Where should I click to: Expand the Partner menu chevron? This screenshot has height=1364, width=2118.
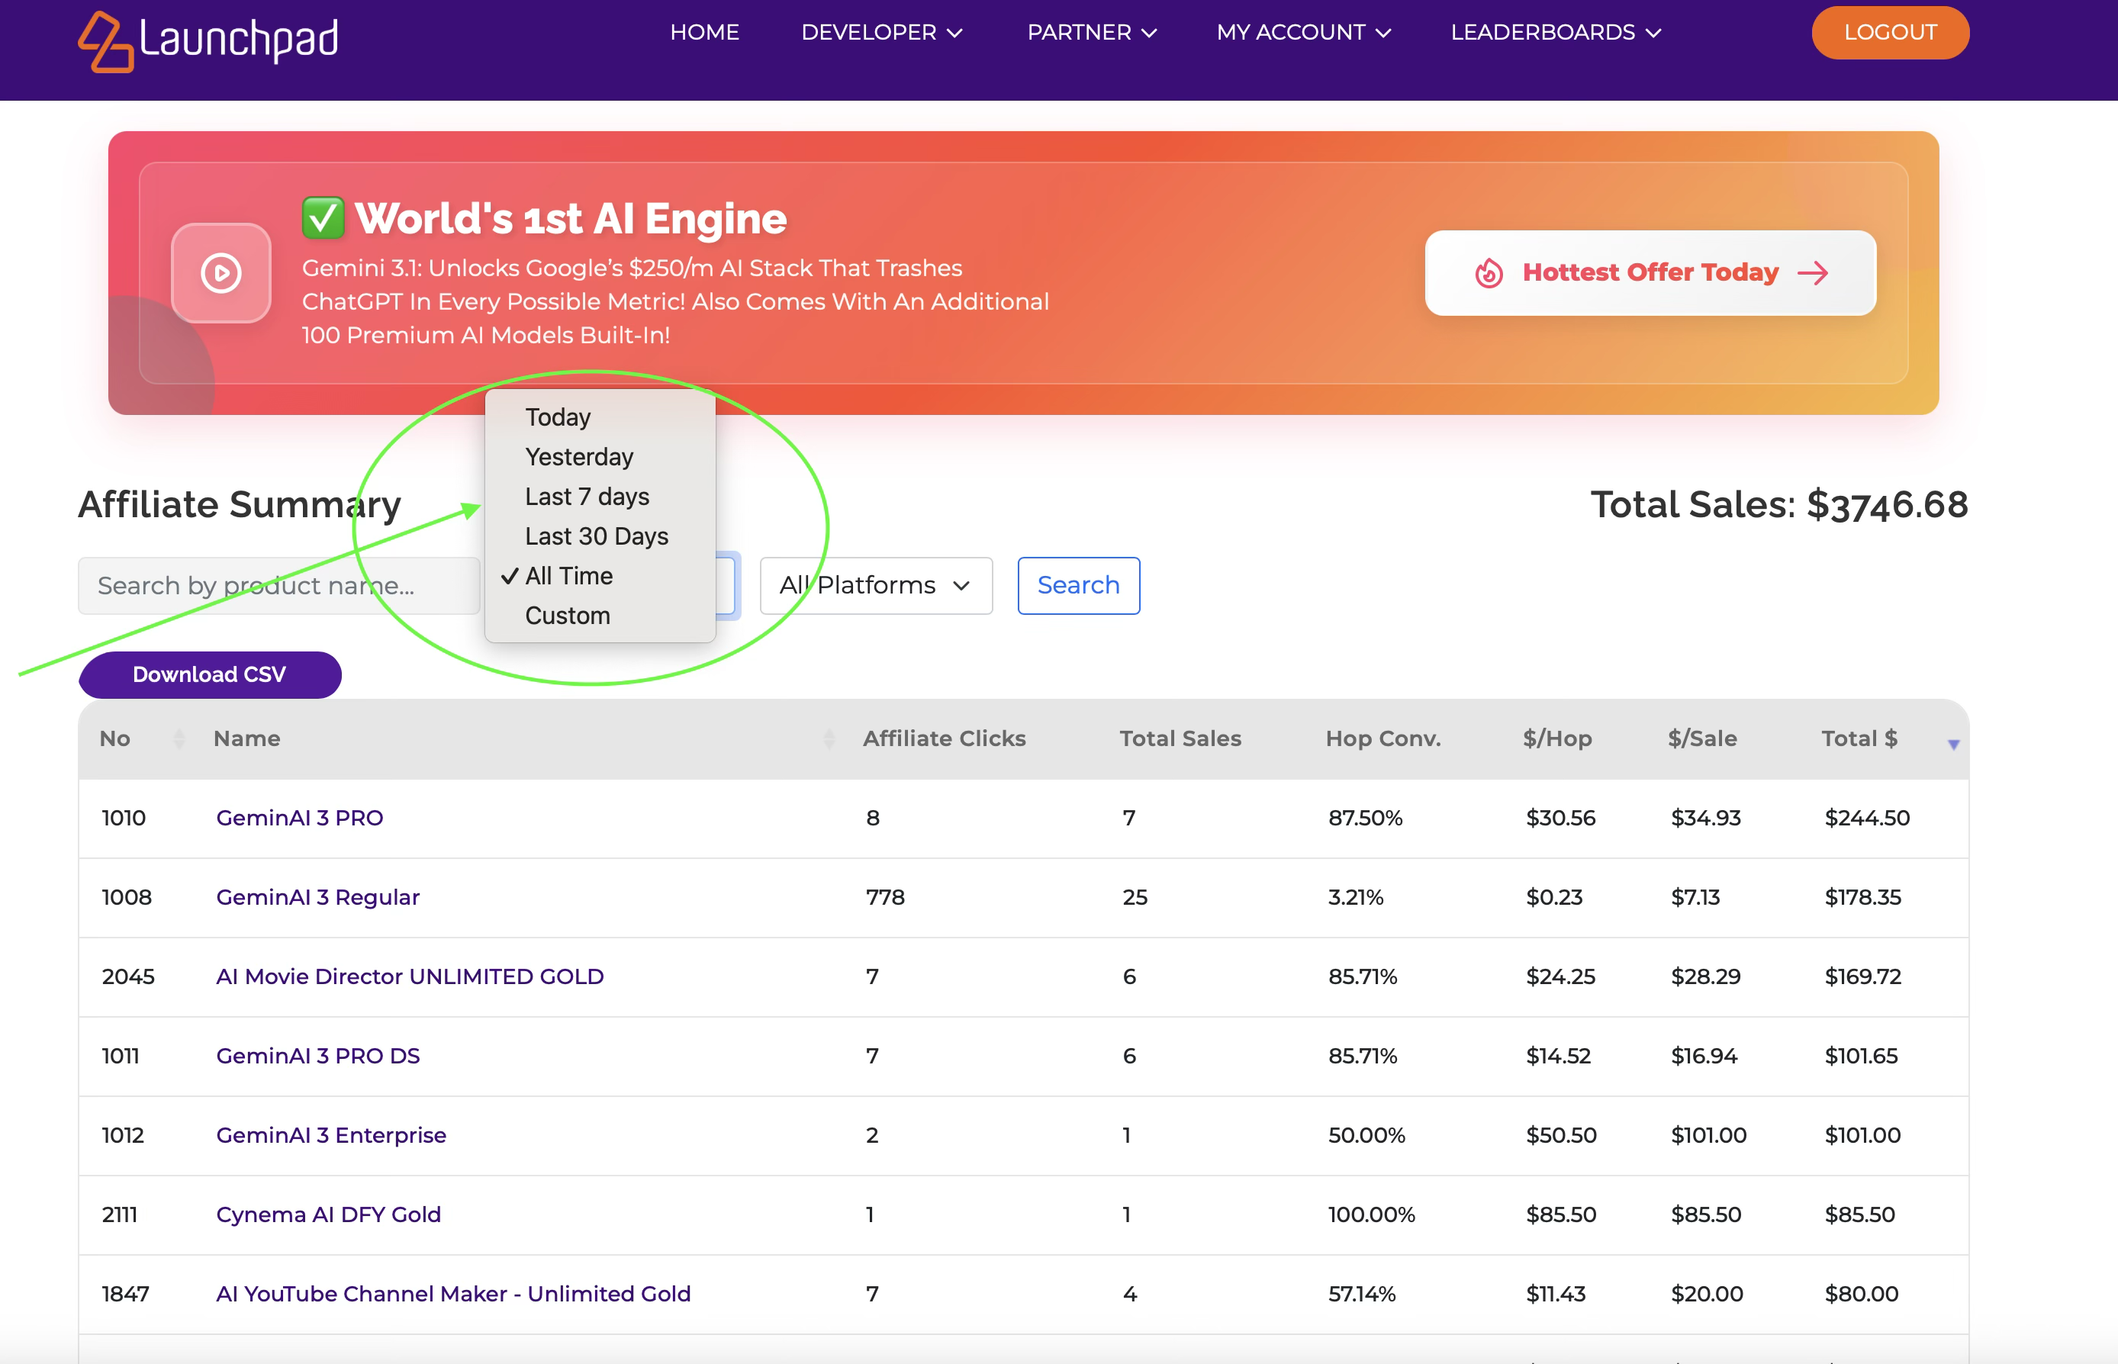1150,33
